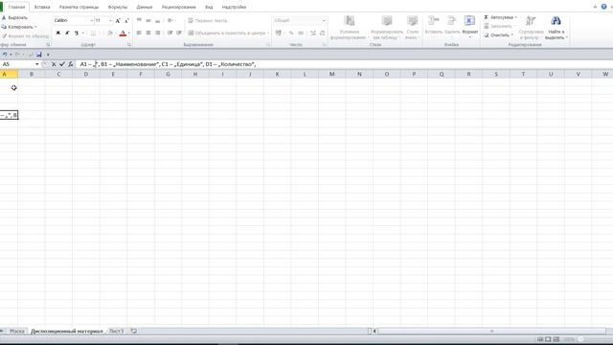Open the Рецензирование ribbon tab
This screenshot has width=613, height=345.
179,7
